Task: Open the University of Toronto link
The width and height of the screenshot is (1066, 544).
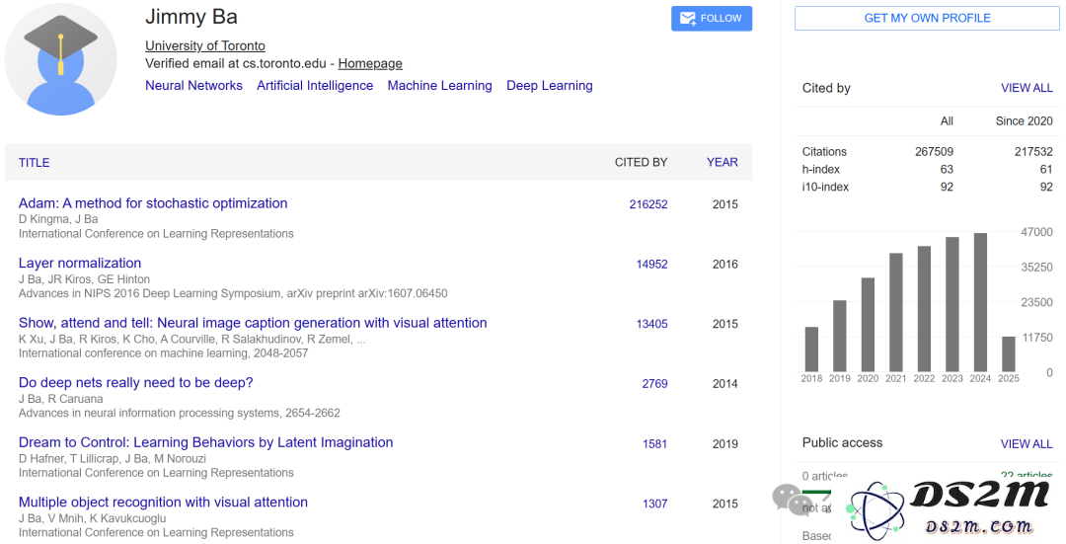Action: click(x=204, y=45)
